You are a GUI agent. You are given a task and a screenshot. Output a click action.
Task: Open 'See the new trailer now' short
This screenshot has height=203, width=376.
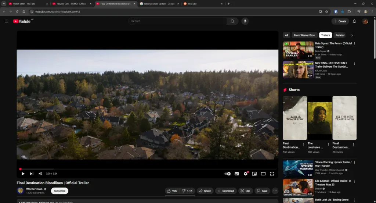(344, 118)
